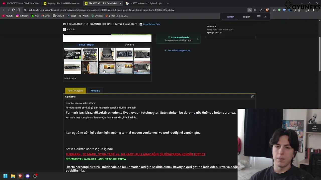Switch to the Alışveriş Sıfır İkinci El tab
The image size is (321, 180).
(62, 3)
